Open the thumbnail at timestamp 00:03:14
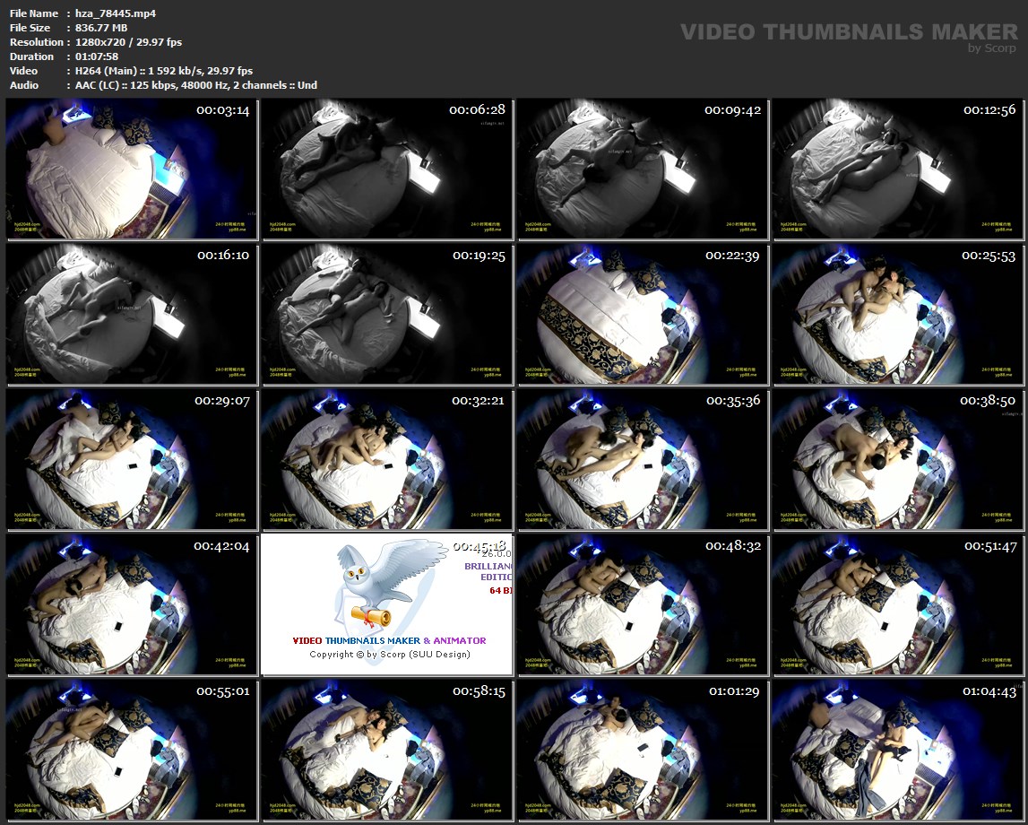 tap(132, 169)
